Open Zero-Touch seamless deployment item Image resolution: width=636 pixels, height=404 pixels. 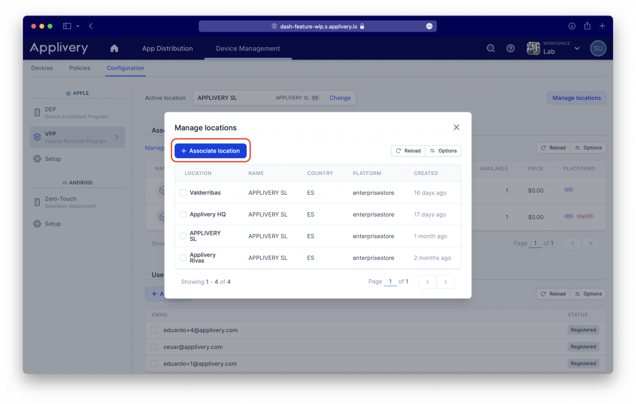(x=77, y=202)
